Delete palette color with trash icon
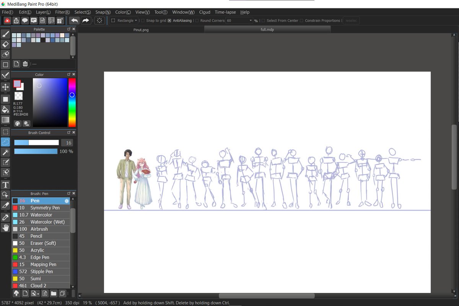The image size is (459, 306). tap(25, 64)
